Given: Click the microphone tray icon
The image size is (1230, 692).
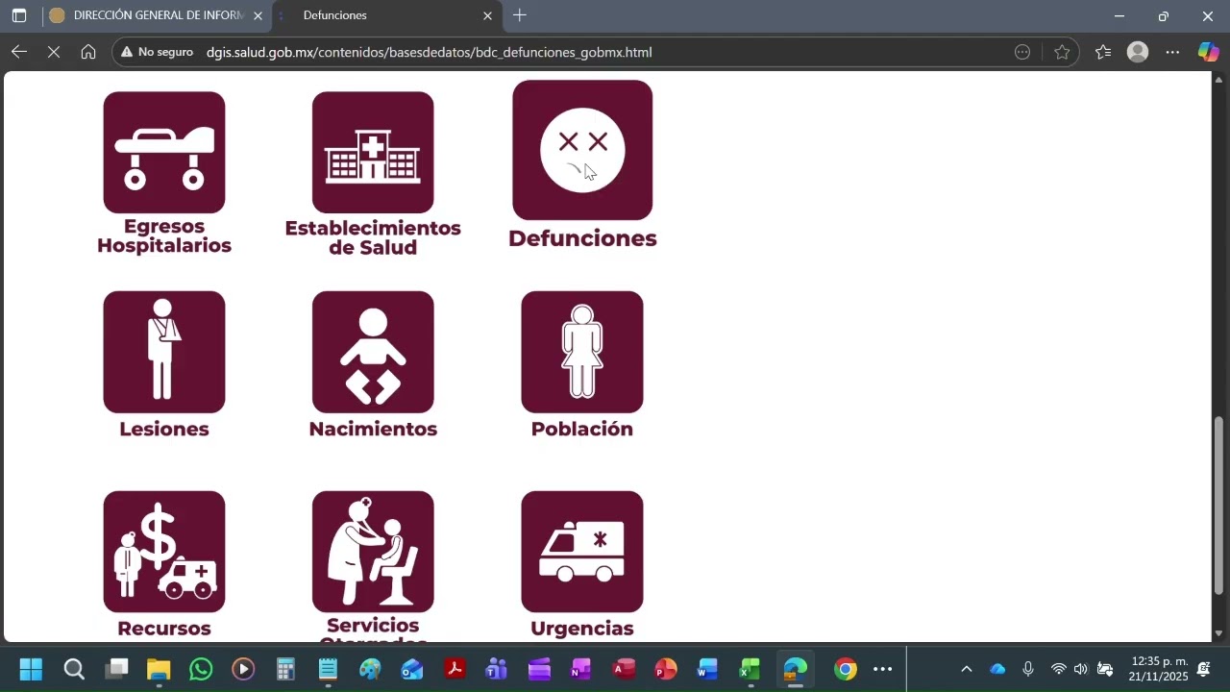Looking at the screenshot, I should tap(1028, 669).
